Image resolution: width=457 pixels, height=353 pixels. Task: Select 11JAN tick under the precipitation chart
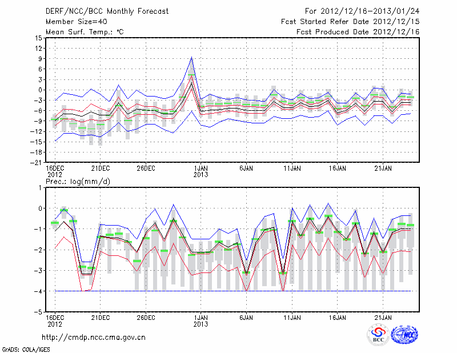pyautogui.click(x=292, y=317)
